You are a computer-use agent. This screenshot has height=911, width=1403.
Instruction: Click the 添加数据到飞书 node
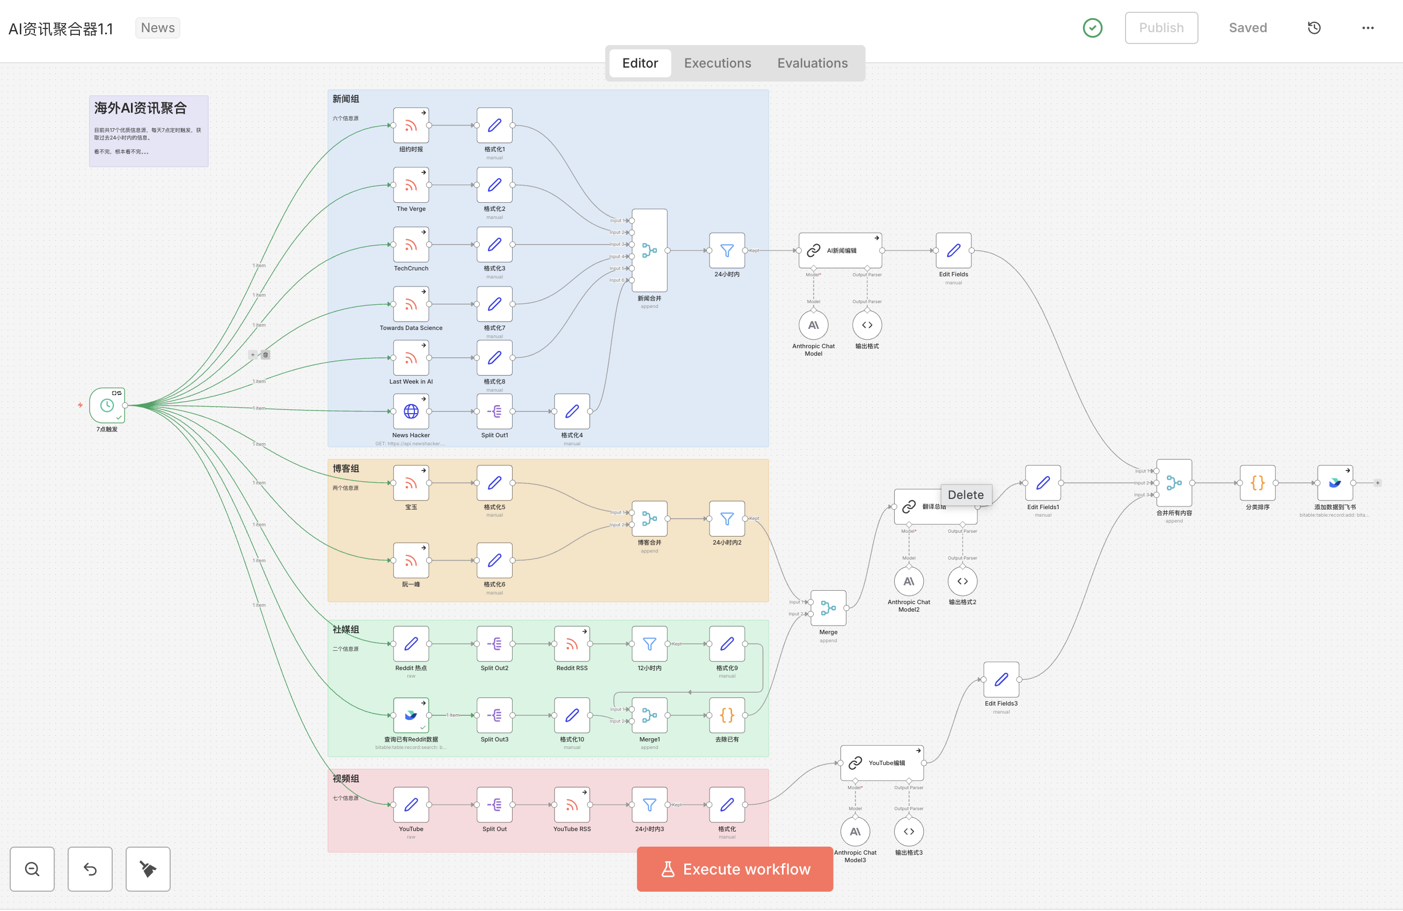coord(1335,483)
